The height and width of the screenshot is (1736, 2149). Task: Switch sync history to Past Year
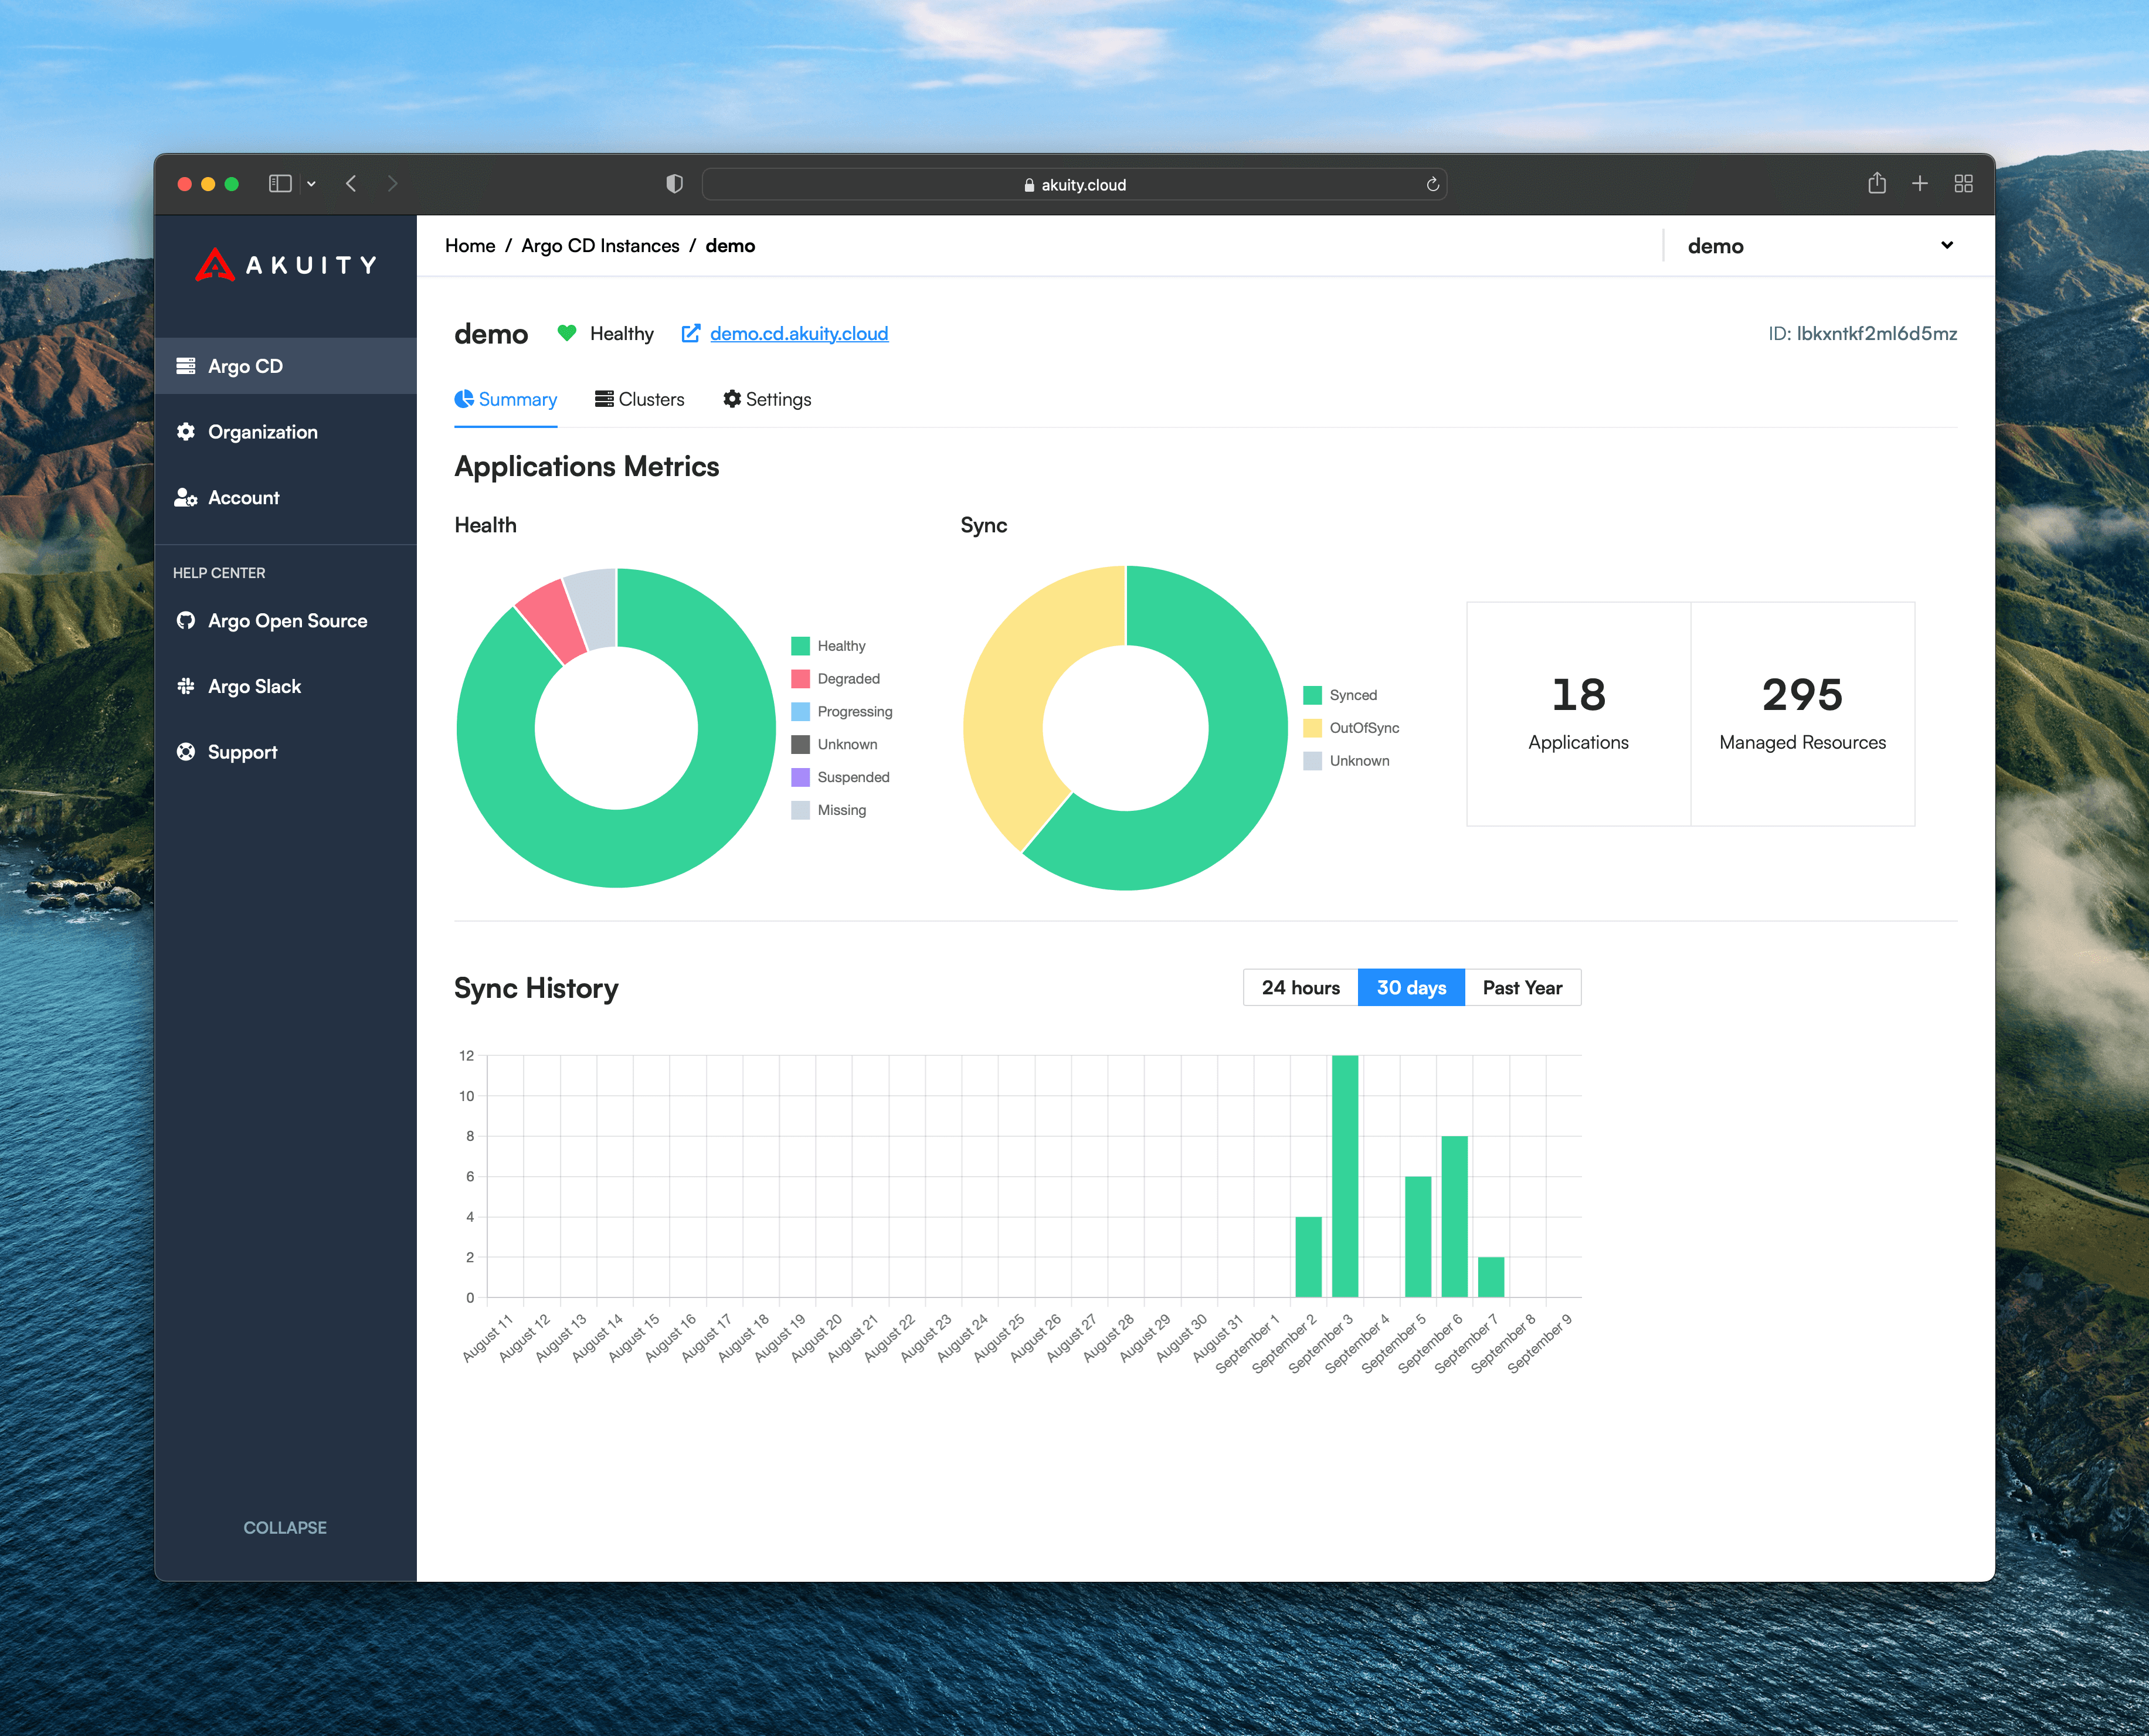(1522, 987)
